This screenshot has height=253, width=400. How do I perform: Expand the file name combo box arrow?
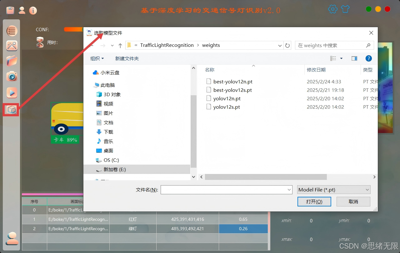[289, 190]
